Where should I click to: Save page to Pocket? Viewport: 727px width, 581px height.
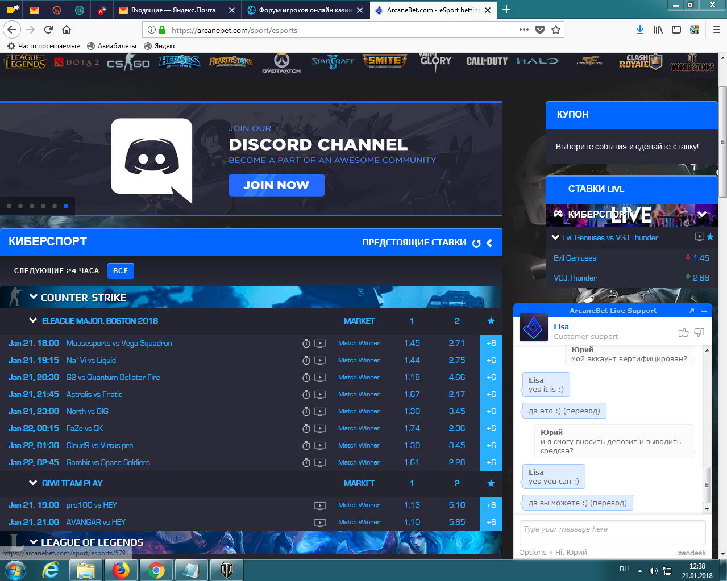pyautogui.click(x=540, y=30)
